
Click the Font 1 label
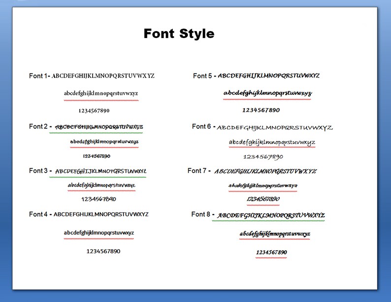click(x=38, y=75)
